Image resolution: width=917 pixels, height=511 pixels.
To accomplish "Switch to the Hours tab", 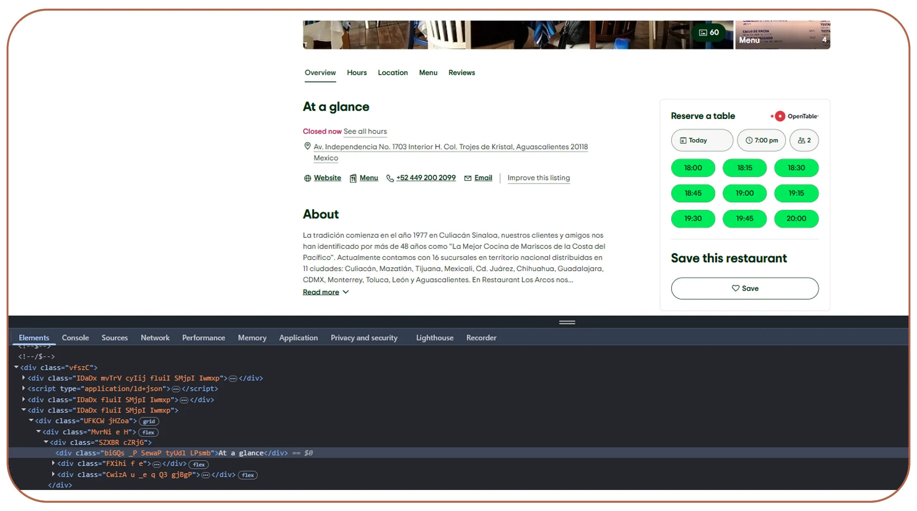I will pos(356,73).
